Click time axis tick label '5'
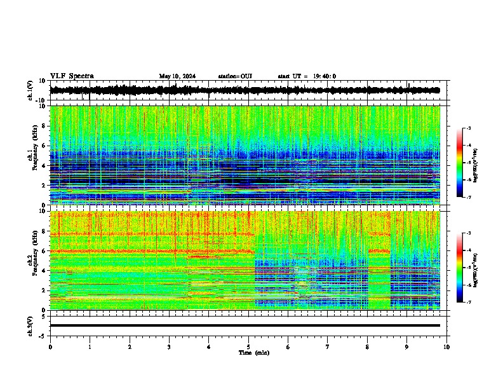Screen dimensions: 503x389 (248, 347)
